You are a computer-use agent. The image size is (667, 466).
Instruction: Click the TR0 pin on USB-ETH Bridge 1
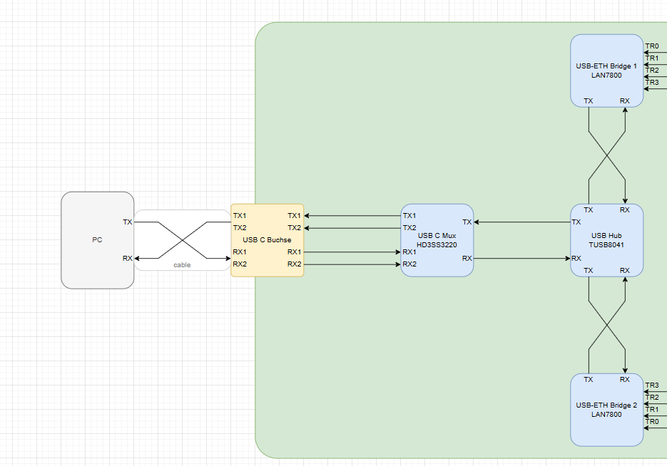click(651, 46)
